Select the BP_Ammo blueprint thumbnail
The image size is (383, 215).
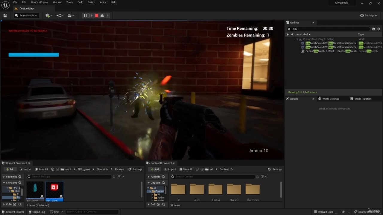pyautogui.click(x=35, y=190)
